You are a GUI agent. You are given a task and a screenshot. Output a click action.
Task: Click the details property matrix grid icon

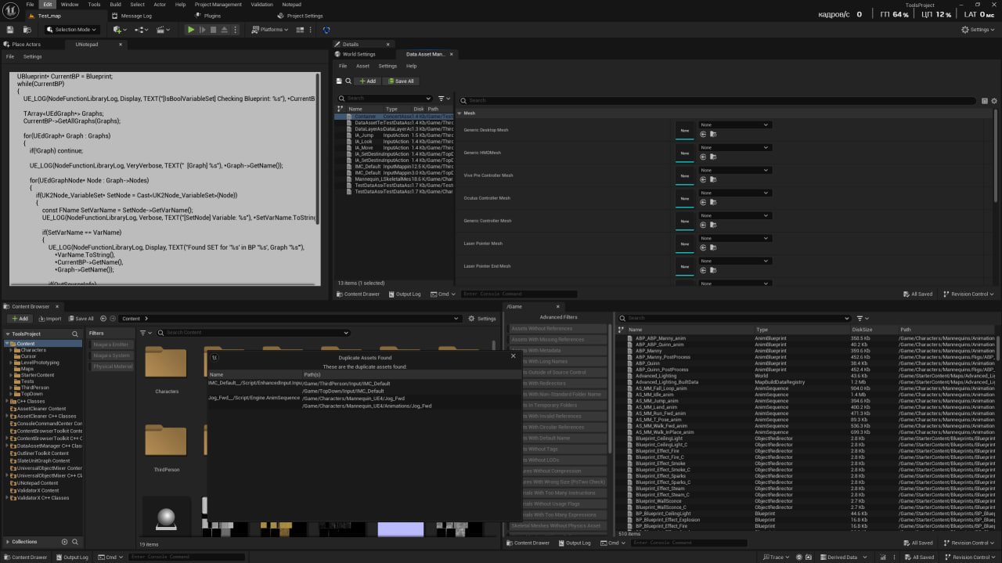pyautogui.click(x=984, y=101)
